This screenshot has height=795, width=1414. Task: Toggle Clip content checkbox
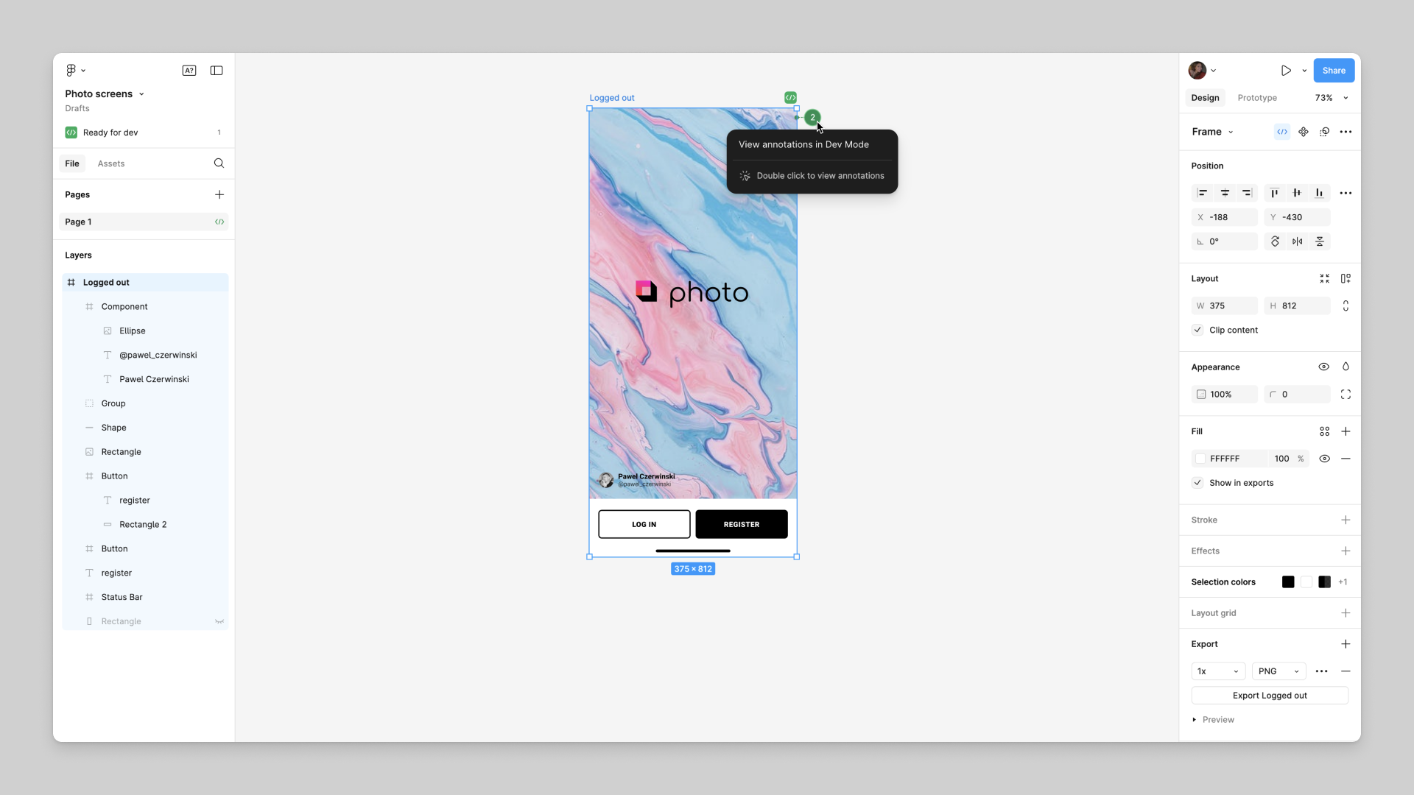coord(1198,330)
